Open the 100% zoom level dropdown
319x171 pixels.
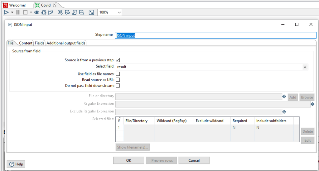(x=119, y=12)
